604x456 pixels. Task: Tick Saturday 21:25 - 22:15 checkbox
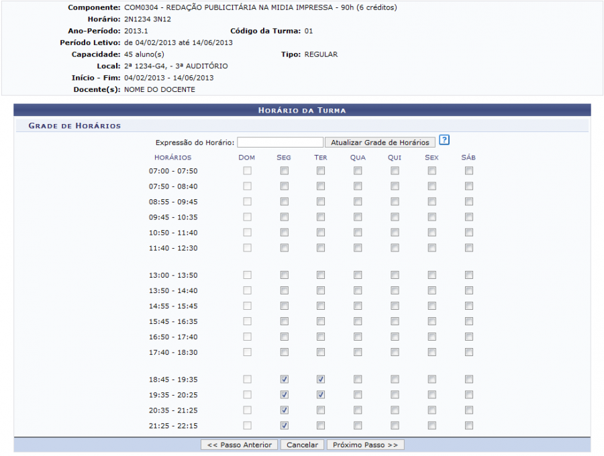[x=468, y=426]
